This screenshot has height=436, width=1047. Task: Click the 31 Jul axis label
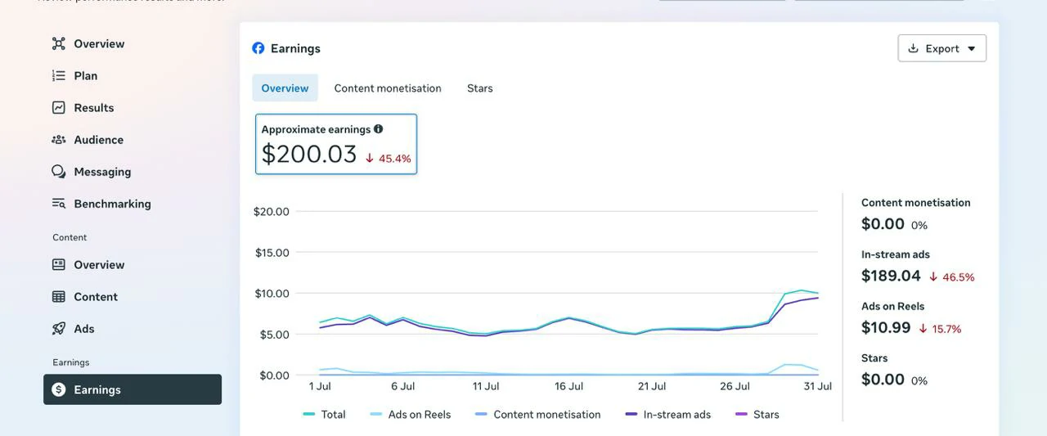tap(818, 386)
